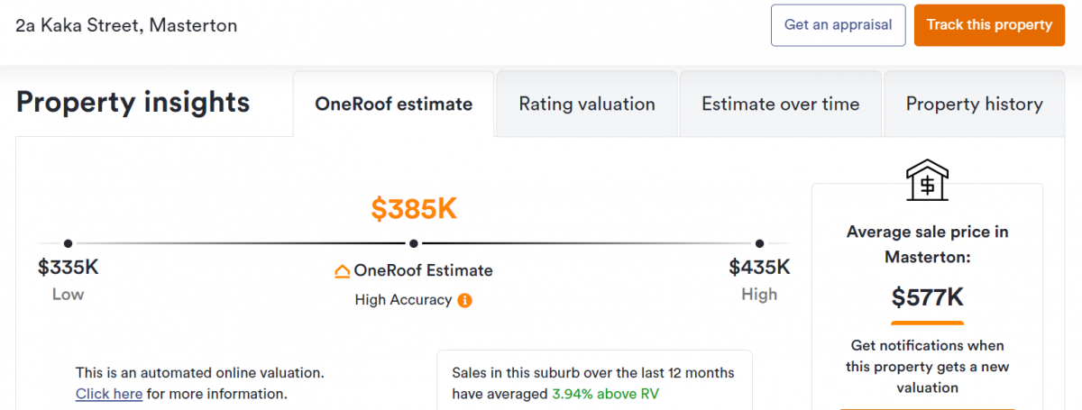This screenshot has height=410, width=1082.
Task: Click the $435K high price label
Action: [759, 268]
